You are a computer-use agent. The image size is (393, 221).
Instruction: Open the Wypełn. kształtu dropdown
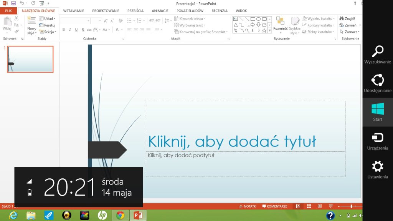319,18
